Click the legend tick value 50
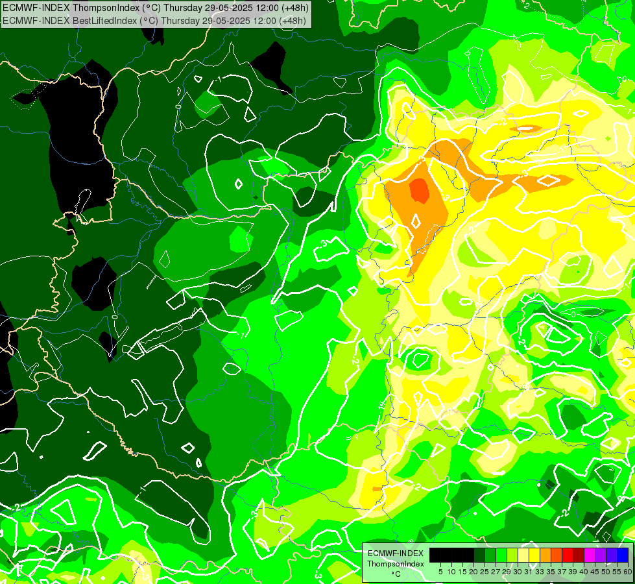 point(606,572)
